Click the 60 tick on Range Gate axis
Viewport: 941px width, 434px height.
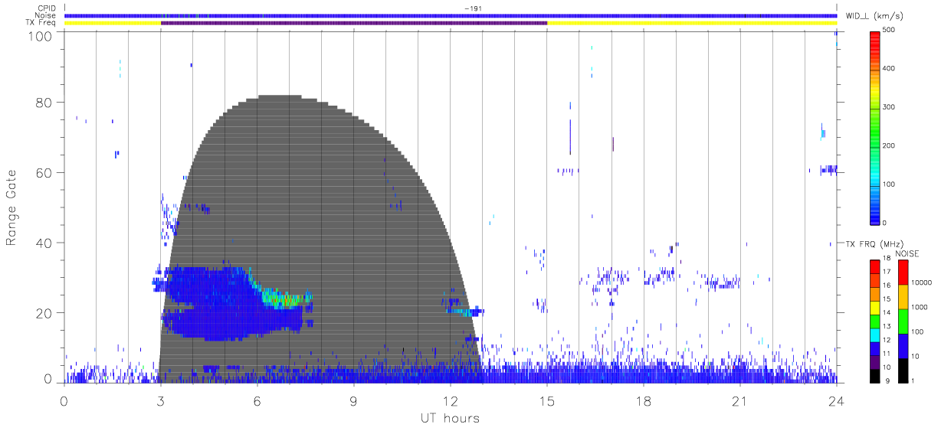tap(45, 172)
